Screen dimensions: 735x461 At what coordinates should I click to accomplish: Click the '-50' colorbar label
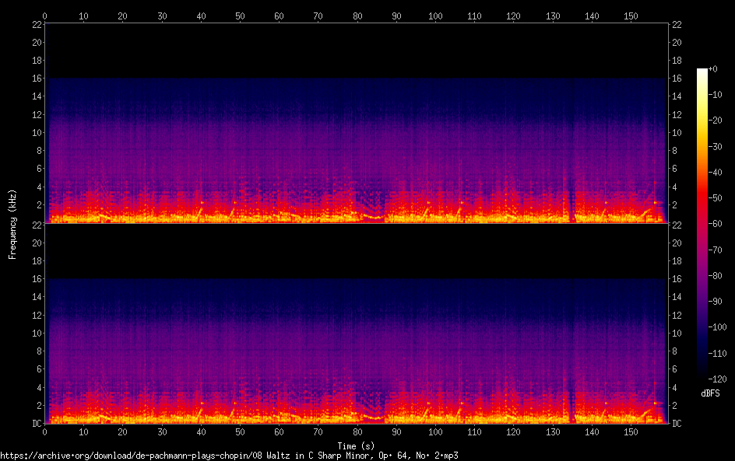pos(716,198)
